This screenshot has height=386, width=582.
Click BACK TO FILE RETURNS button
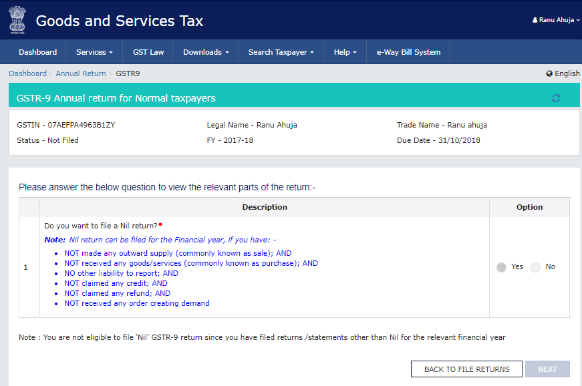point(466,369)
